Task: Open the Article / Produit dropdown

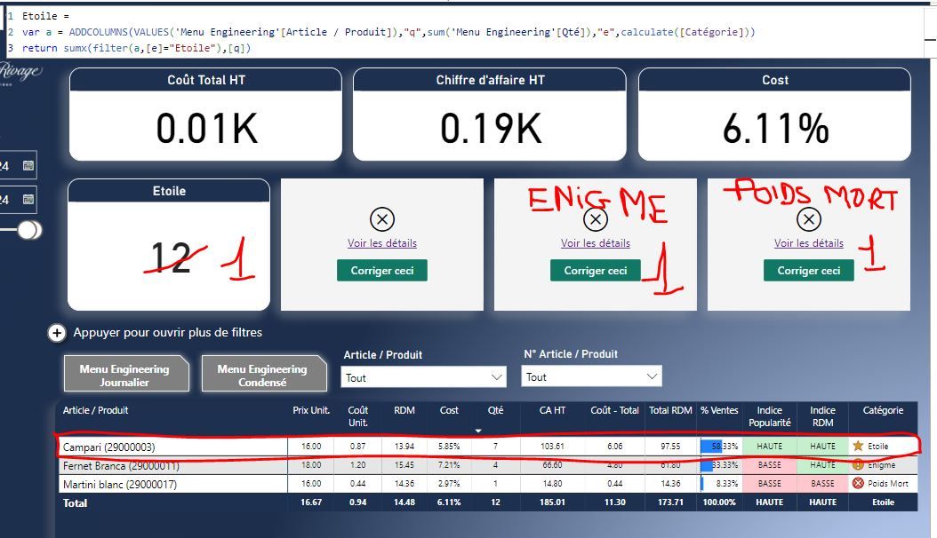Action: coord(424,377)
